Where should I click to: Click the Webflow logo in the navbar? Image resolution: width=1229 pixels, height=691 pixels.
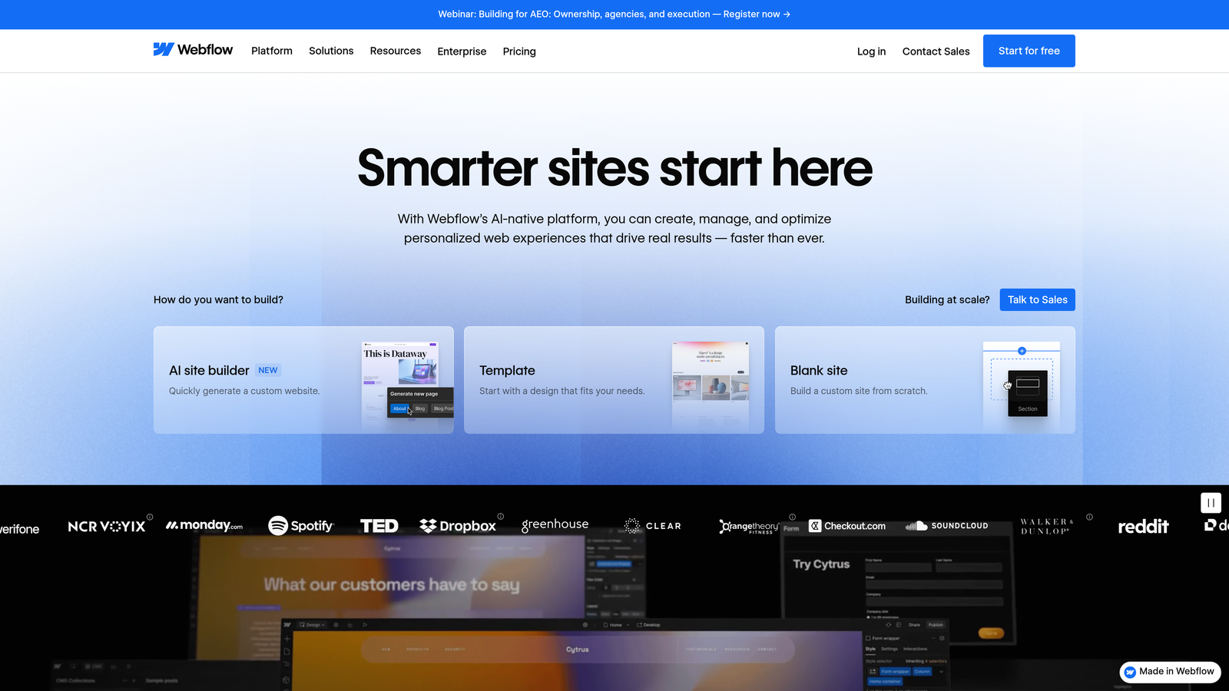pos(193,50)
